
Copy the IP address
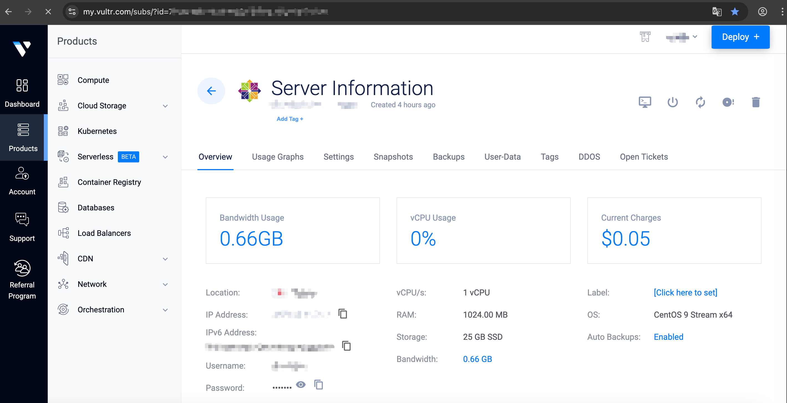coord(343,313)
